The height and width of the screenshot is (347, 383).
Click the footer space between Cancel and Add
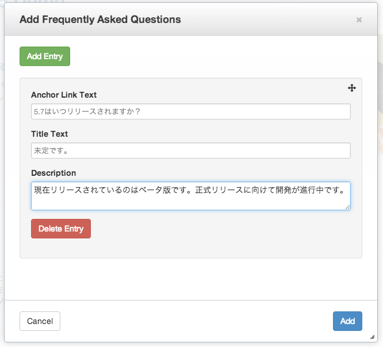tap(196, 321)
